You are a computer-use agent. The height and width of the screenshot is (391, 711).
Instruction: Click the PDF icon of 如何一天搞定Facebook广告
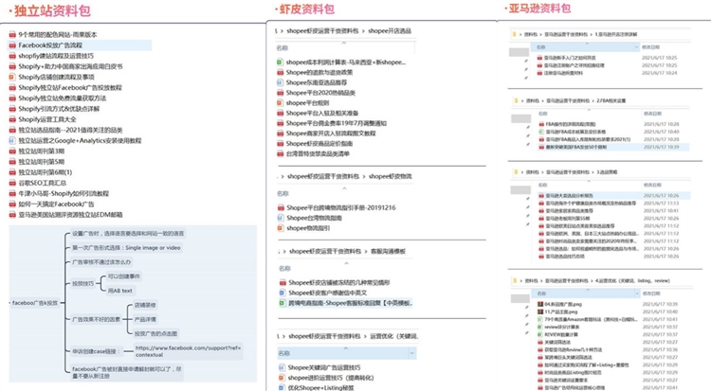12,204
